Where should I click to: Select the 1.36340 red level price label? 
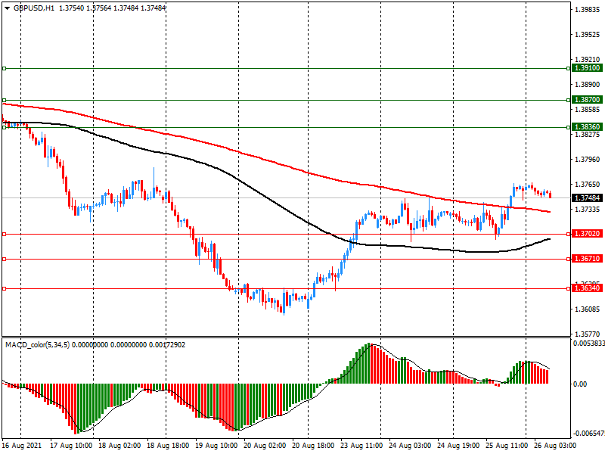click(x=588, y=288)
